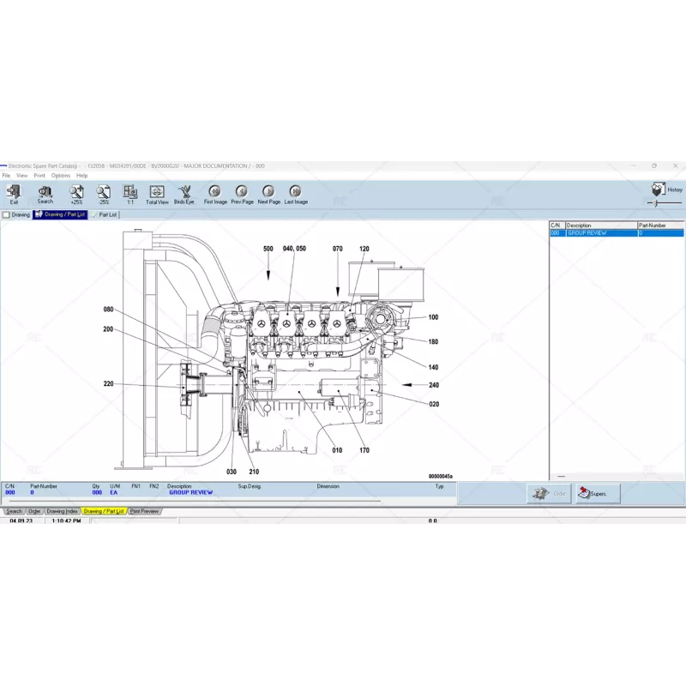Jump to First Image

click(x=215, y=193)
